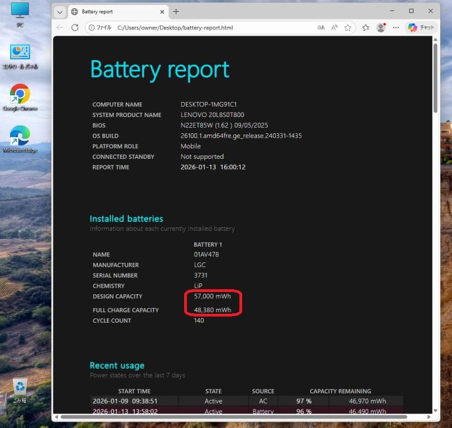Add this page to favorites via star icon
The height and width of the screenshot is (428, 452).
[x=348, y=27]
